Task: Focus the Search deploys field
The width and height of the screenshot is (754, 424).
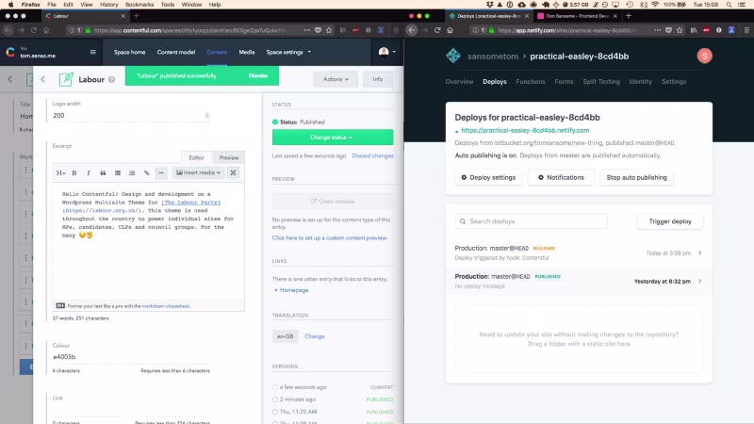Action: tap(532, 221)
